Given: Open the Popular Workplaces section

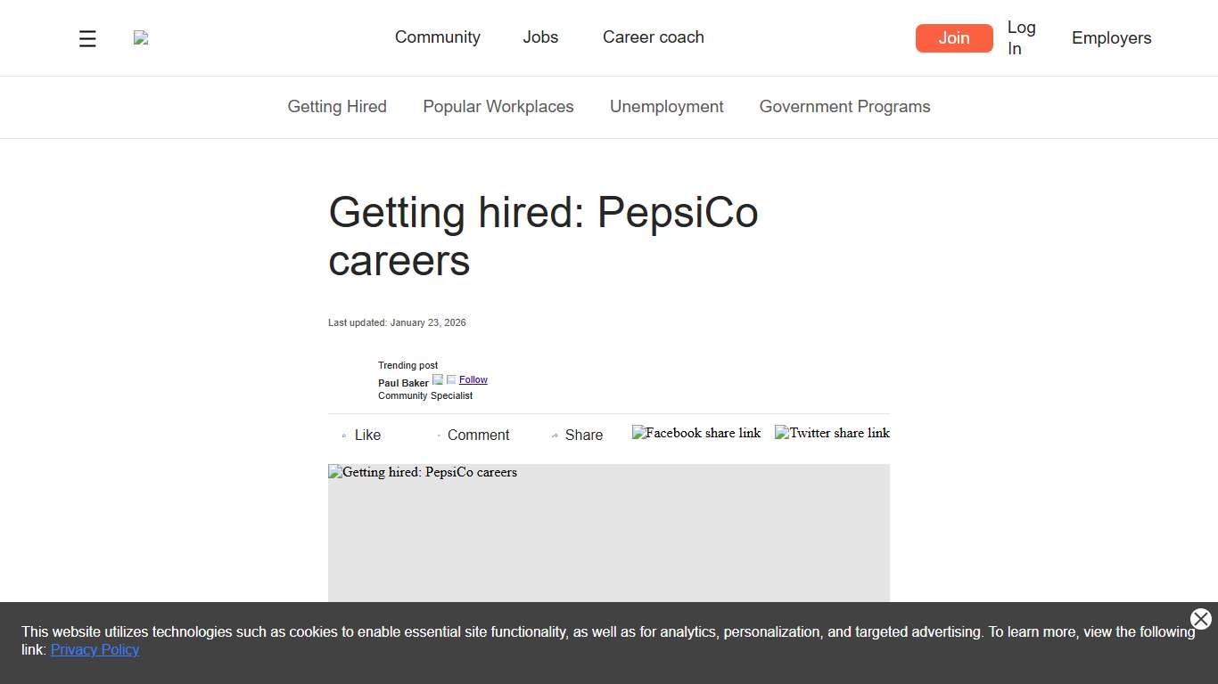Looking at the screenshot, I should (498, 106).
